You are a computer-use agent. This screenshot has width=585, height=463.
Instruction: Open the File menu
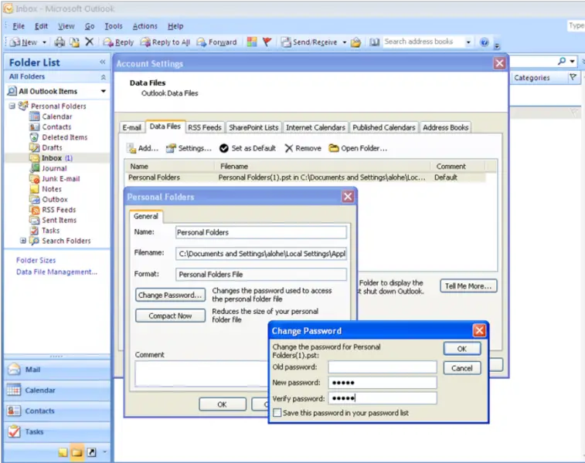[x=19, y=26]
